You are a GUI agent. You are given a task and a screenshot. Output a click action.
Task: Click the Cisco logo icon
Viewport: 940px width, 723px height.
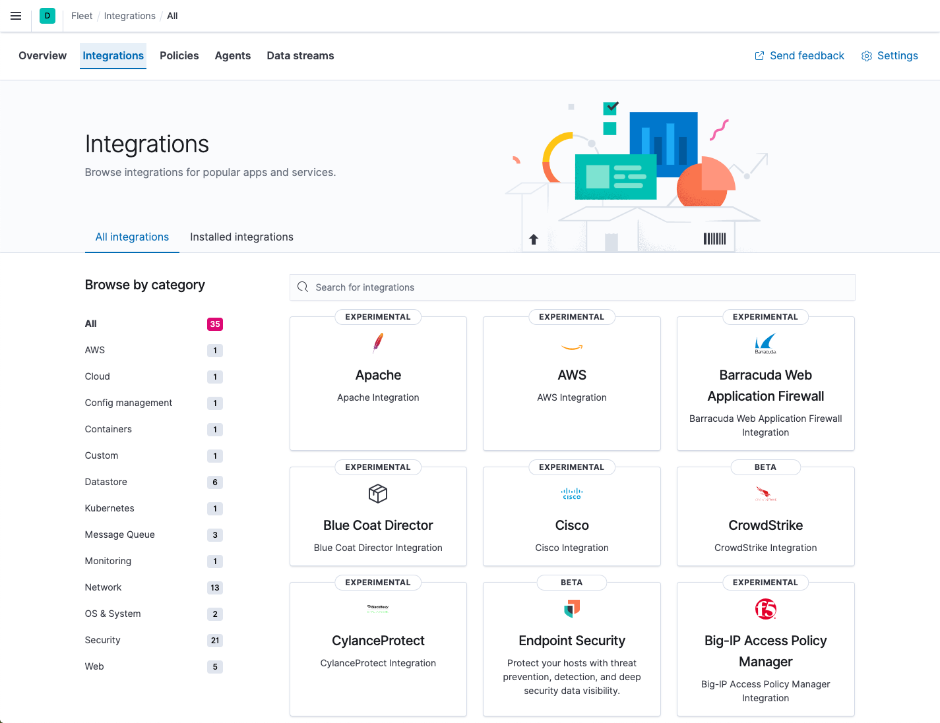pyautogui.click(x=571, y=493)
